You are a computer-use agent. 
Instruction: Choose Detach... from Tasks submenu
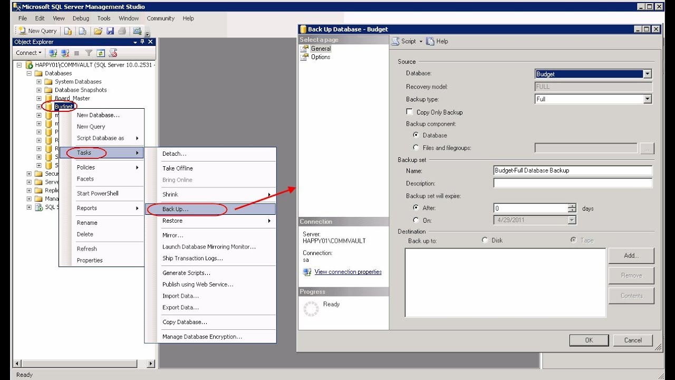pos(210,154)
